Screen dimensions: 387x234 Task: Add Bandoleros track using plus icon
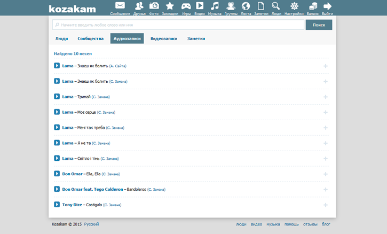326,189
